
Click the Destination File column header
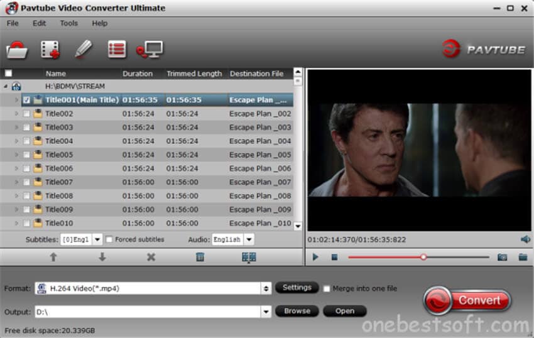point(256,74)
